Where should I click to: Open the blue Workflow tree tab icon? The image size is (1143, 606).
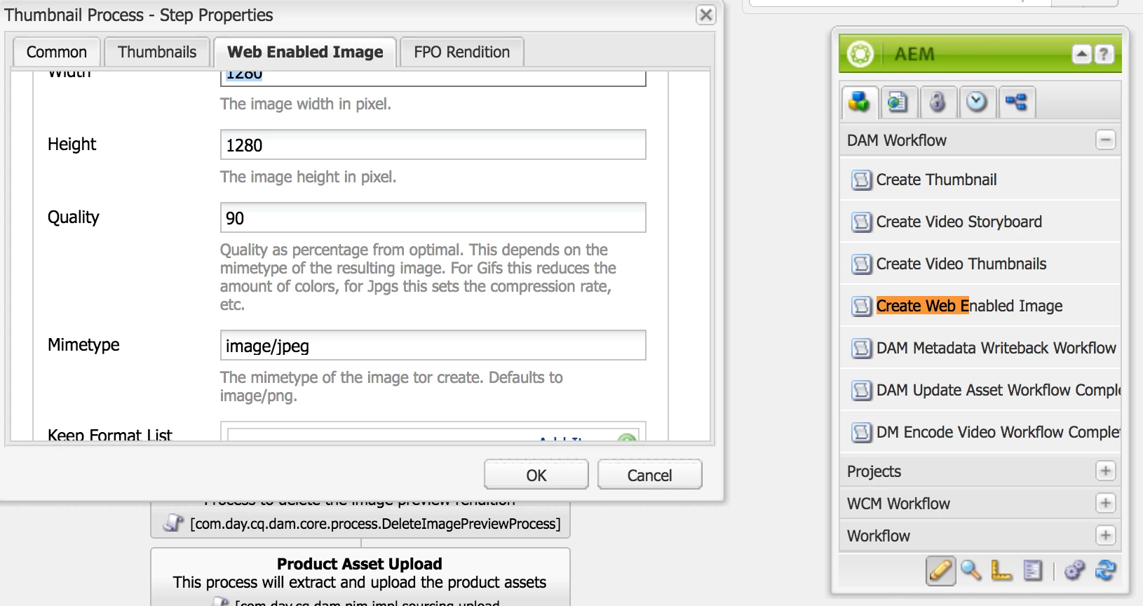click(x=1016, y=102)
